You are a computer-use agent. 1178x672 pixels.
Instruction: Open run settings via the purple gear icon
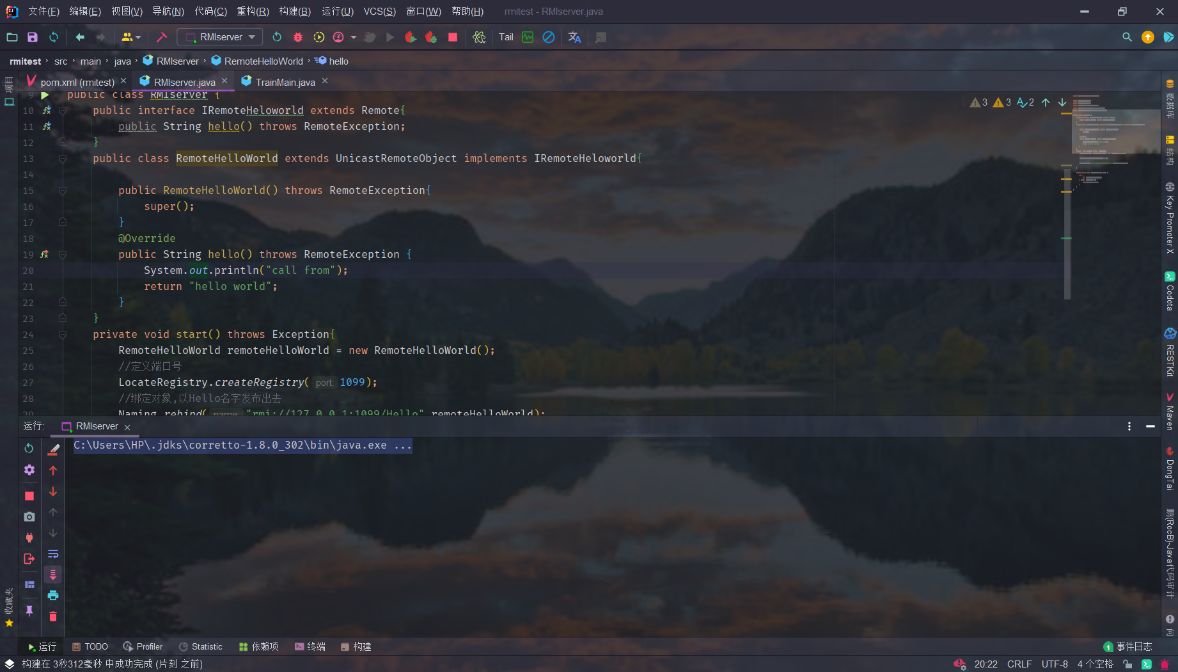pos(29,470)
